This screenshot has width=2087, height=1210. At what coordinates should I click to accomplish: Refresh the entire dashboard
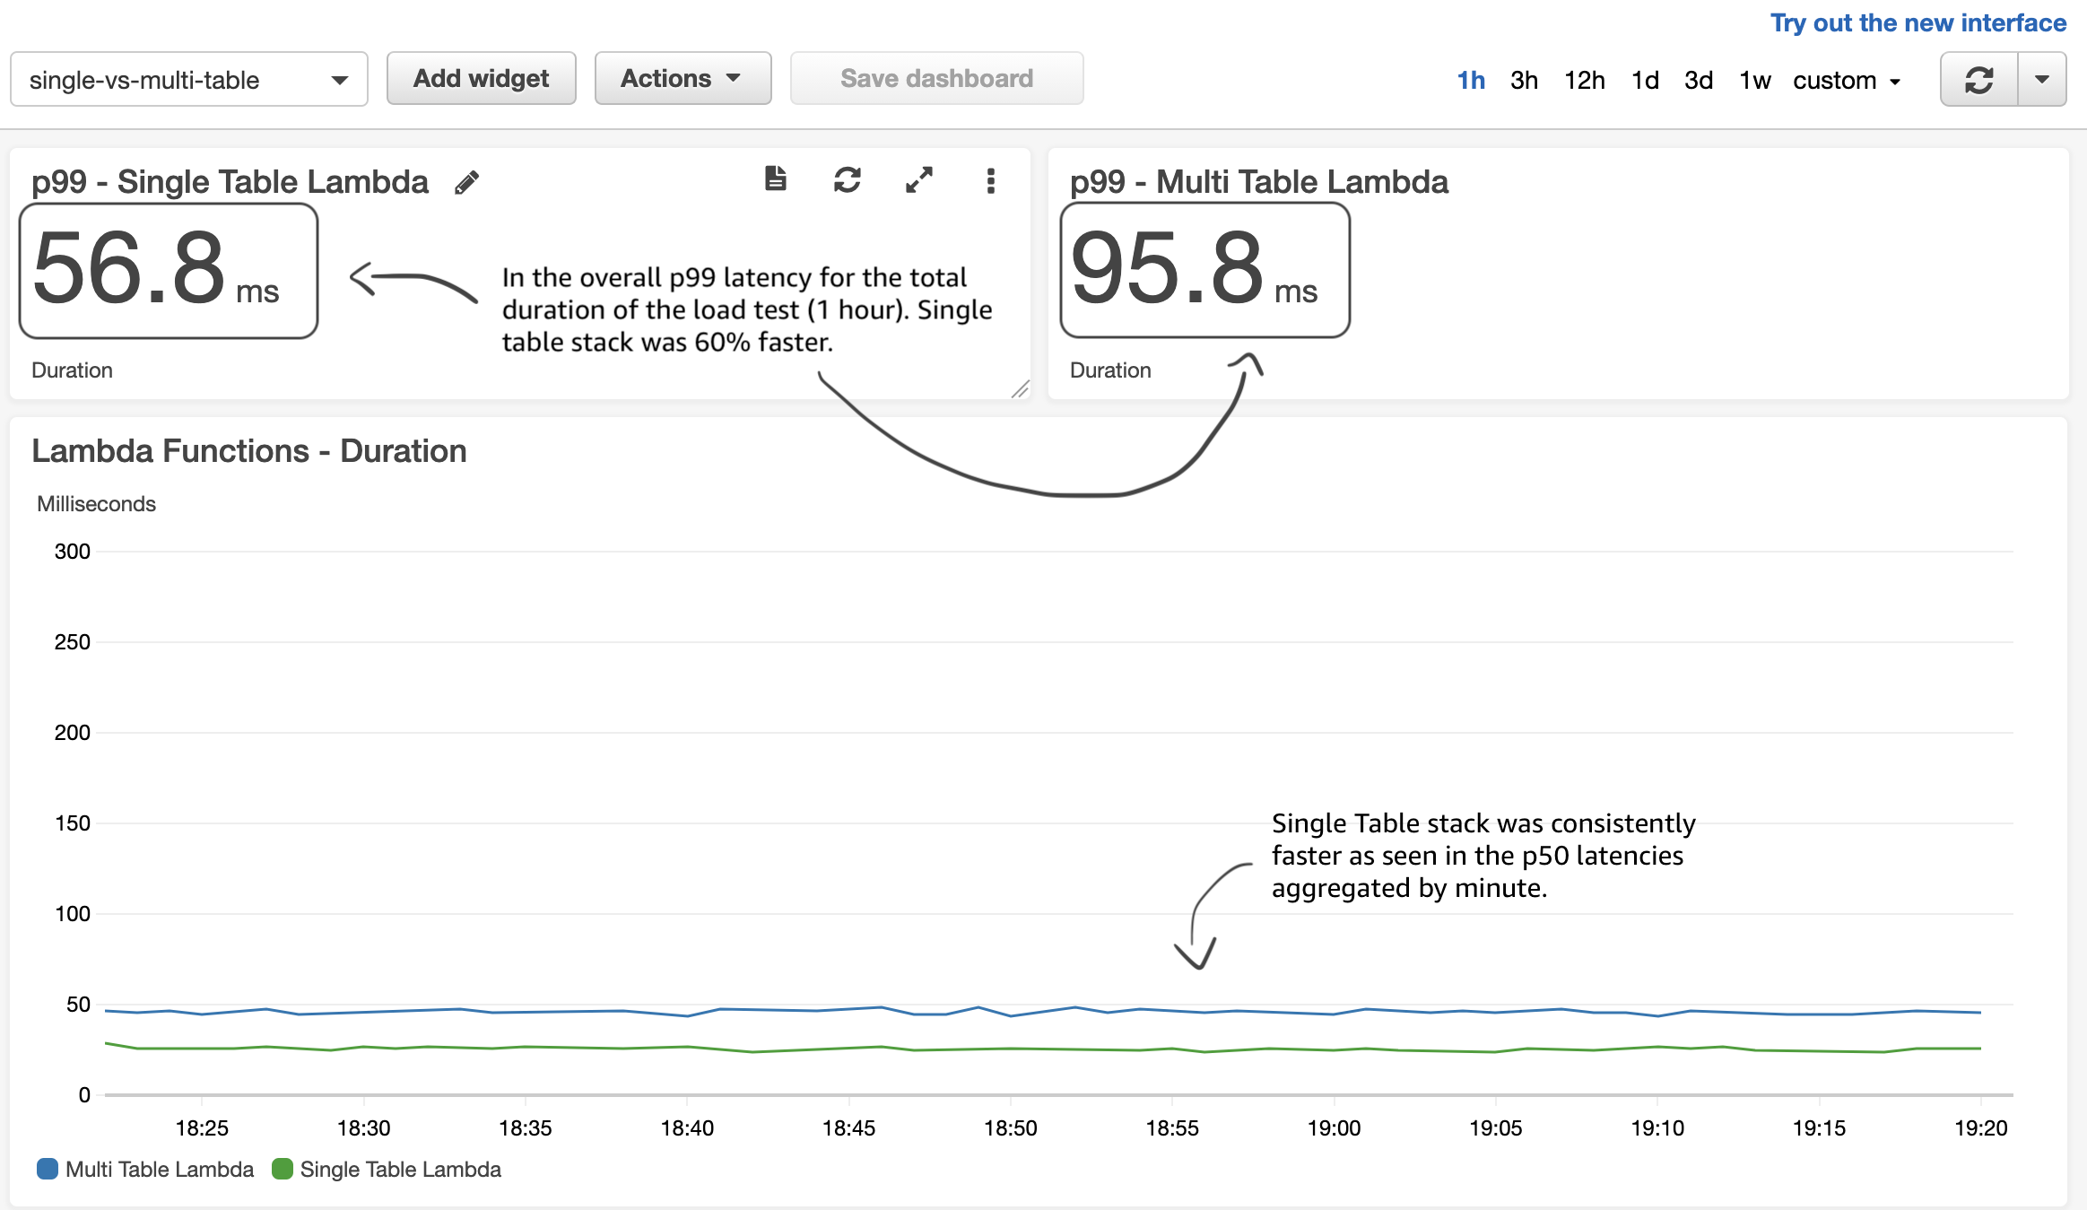click(1979, 80)
